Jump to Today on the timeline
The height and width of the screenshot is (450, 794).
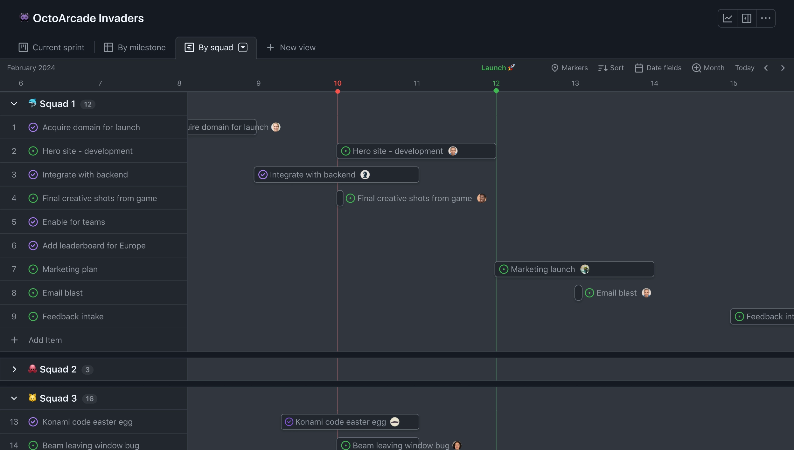point(744,68)
